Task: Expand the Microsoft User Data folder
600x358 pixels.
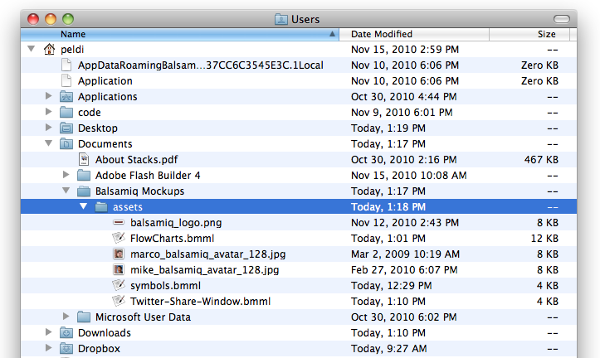Action: pyautogui.click(x=66, y=317)
